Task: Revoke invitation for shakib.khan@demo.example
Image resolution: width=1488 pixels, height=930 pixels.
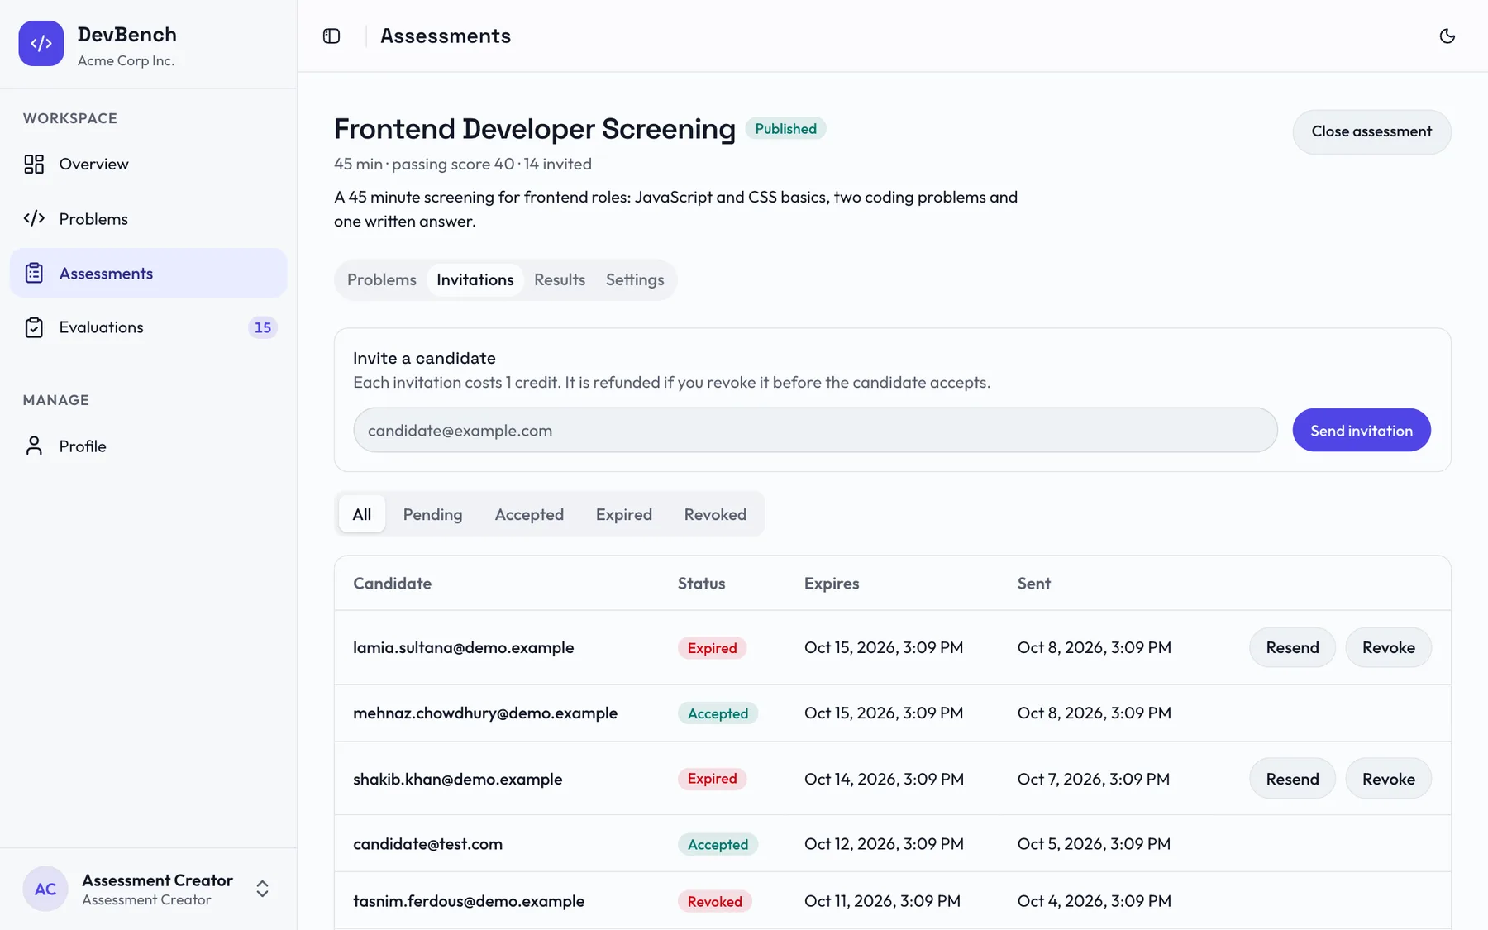Action: click(x=1389, y=779)
